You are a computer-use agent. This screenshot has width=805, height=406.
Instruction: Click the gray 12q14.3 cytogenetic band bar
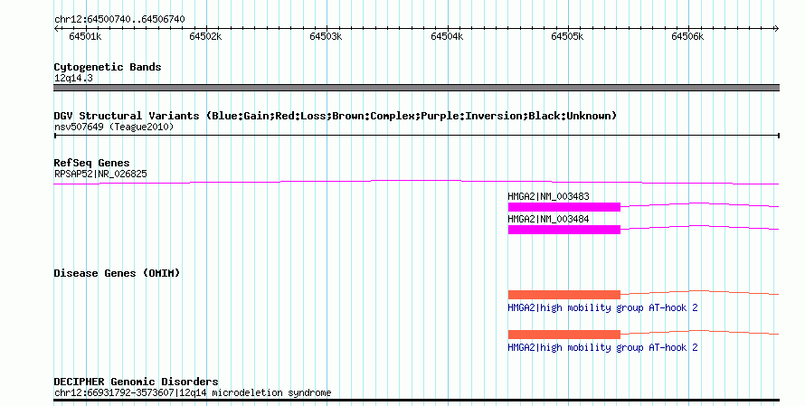point(416,88)
